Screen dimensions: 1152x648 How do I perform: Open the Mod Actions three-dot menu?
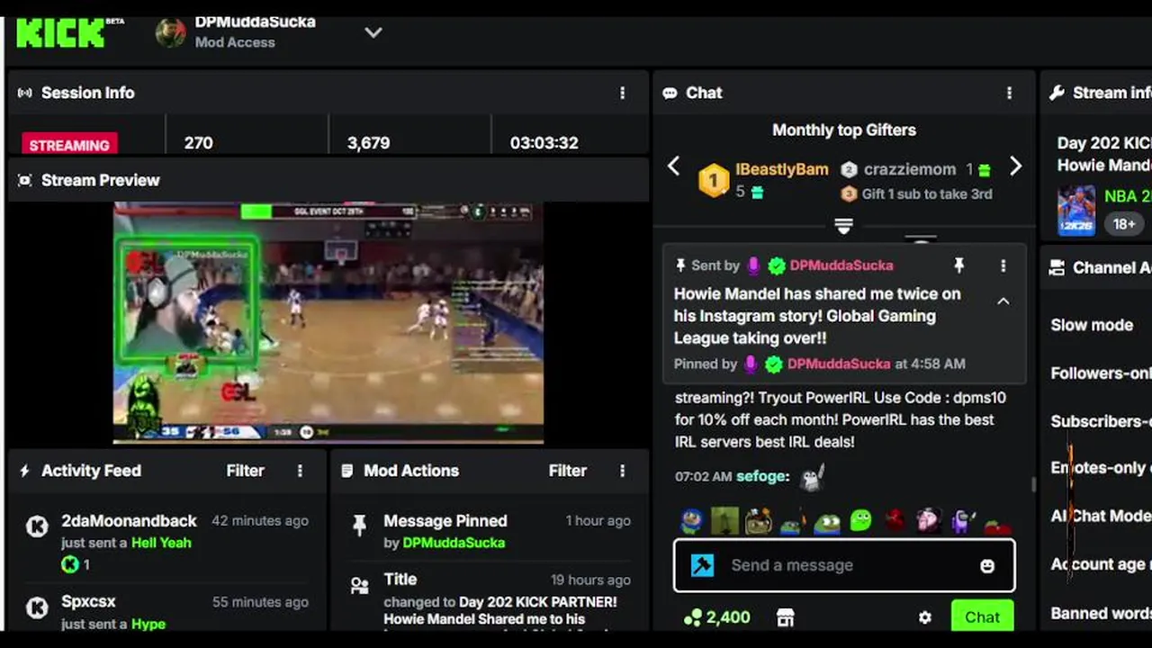[622, 471]
